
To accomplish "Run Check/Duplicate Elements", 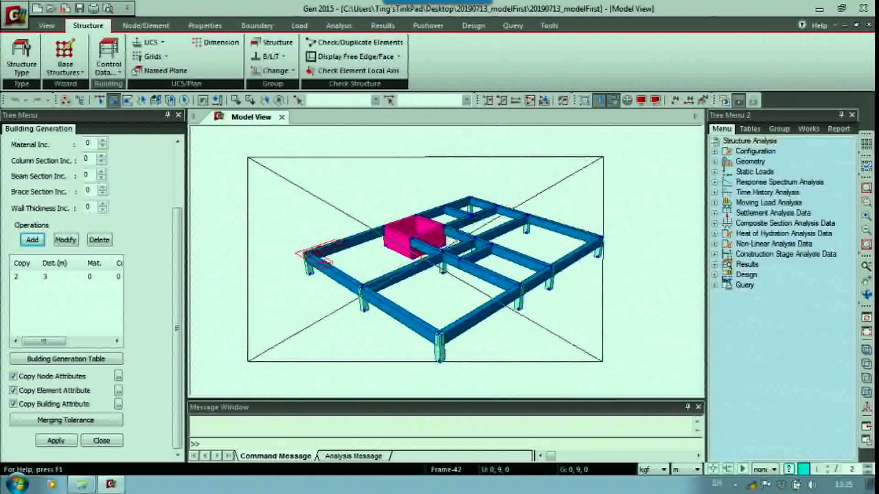I will (354, 42).
